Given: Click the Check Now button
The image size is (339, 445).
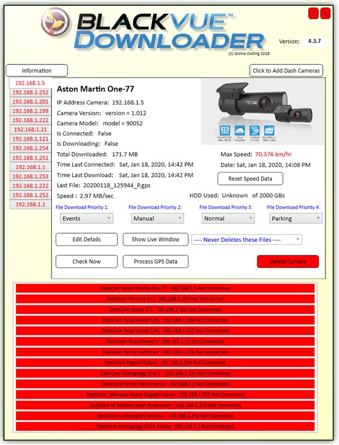Looking at the screenshot, I should click(86, 261).
